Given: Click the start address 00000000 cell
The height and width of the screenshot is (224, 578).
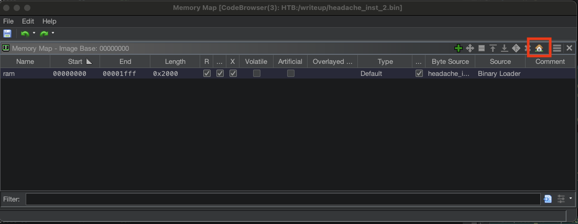Looking at the screenshot, I should click(75, 73).
